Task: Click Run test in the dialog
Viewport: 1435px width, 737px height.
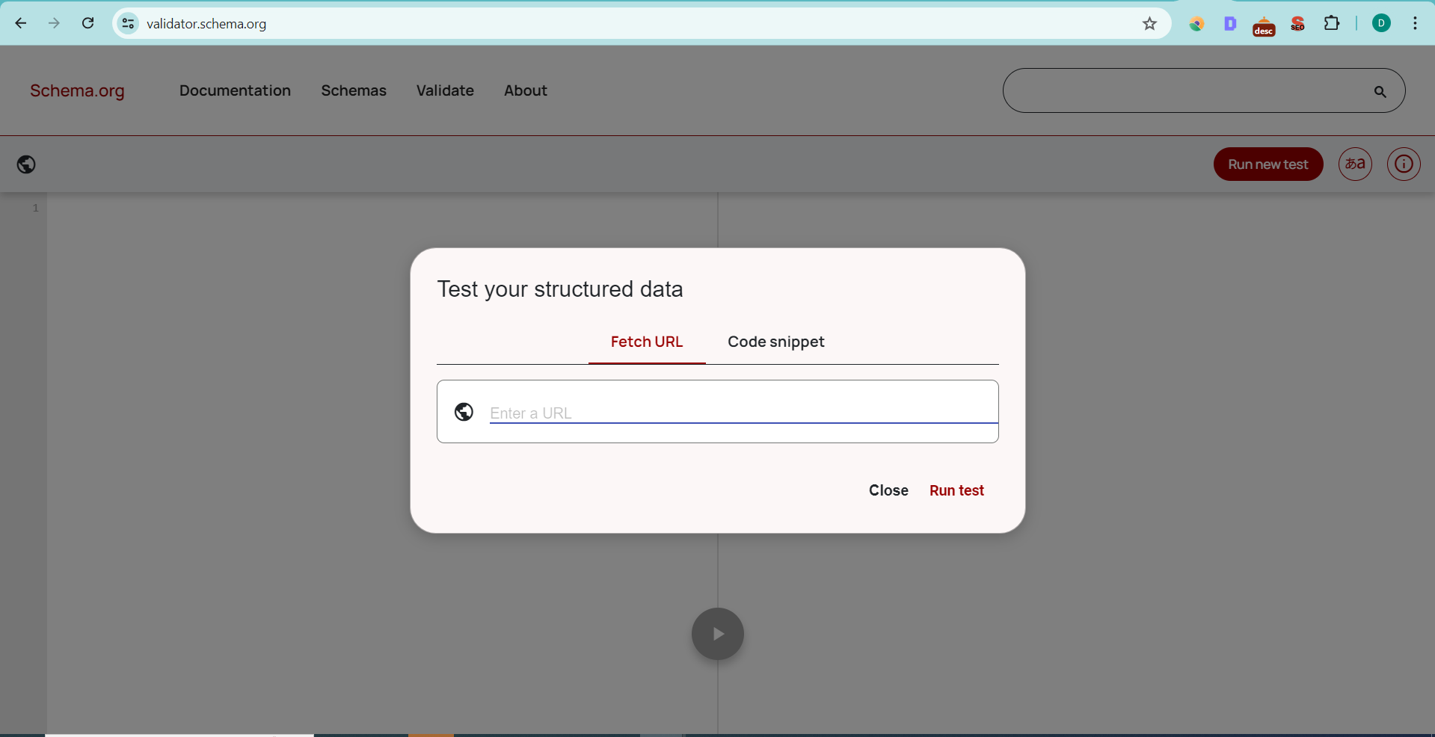Action: 956,490
